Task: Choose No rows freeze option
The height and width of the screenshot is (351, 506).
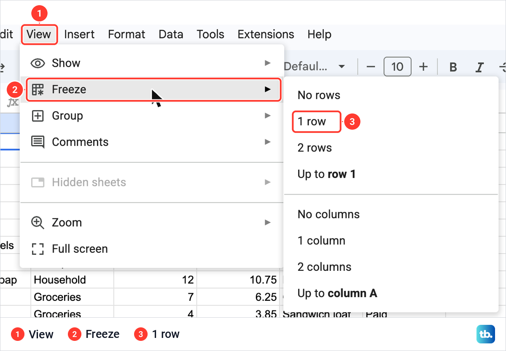Action: (391, 95)
